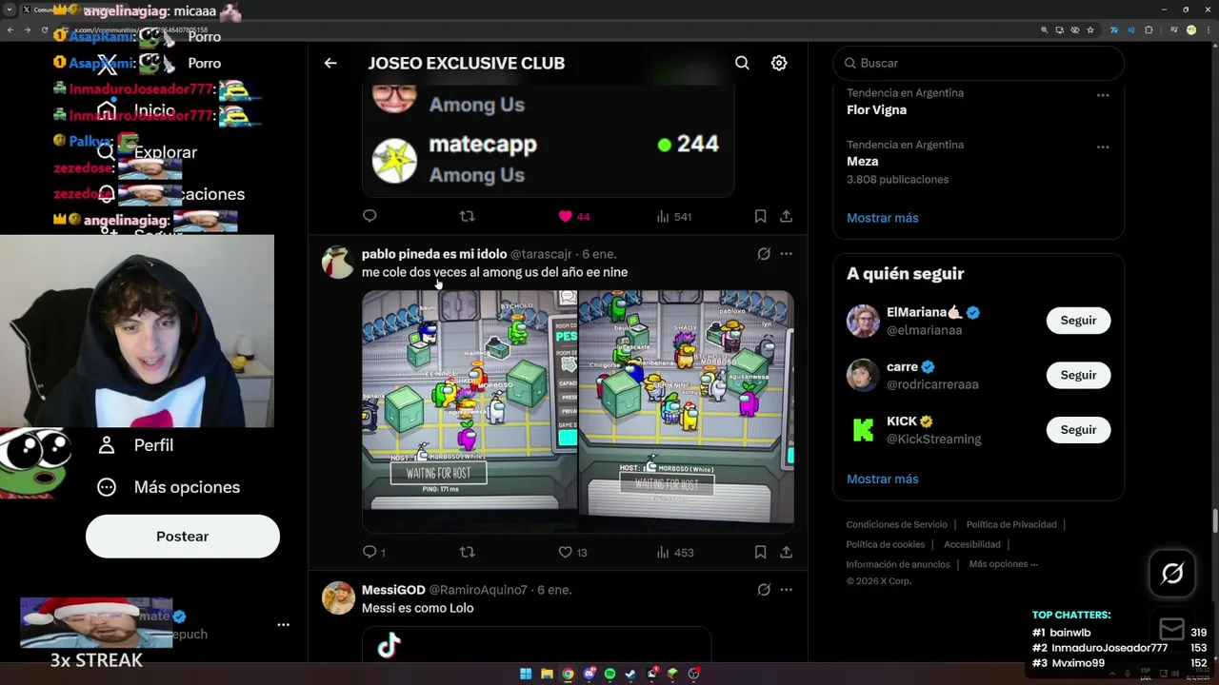Screen dimensions: 1219x685
Task: Open more options for Flor Vigna trend
Action: point(1102,95)
